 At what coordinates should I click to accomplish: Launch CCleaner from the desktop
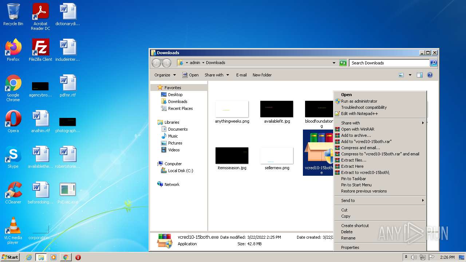(x=13, y=192)
